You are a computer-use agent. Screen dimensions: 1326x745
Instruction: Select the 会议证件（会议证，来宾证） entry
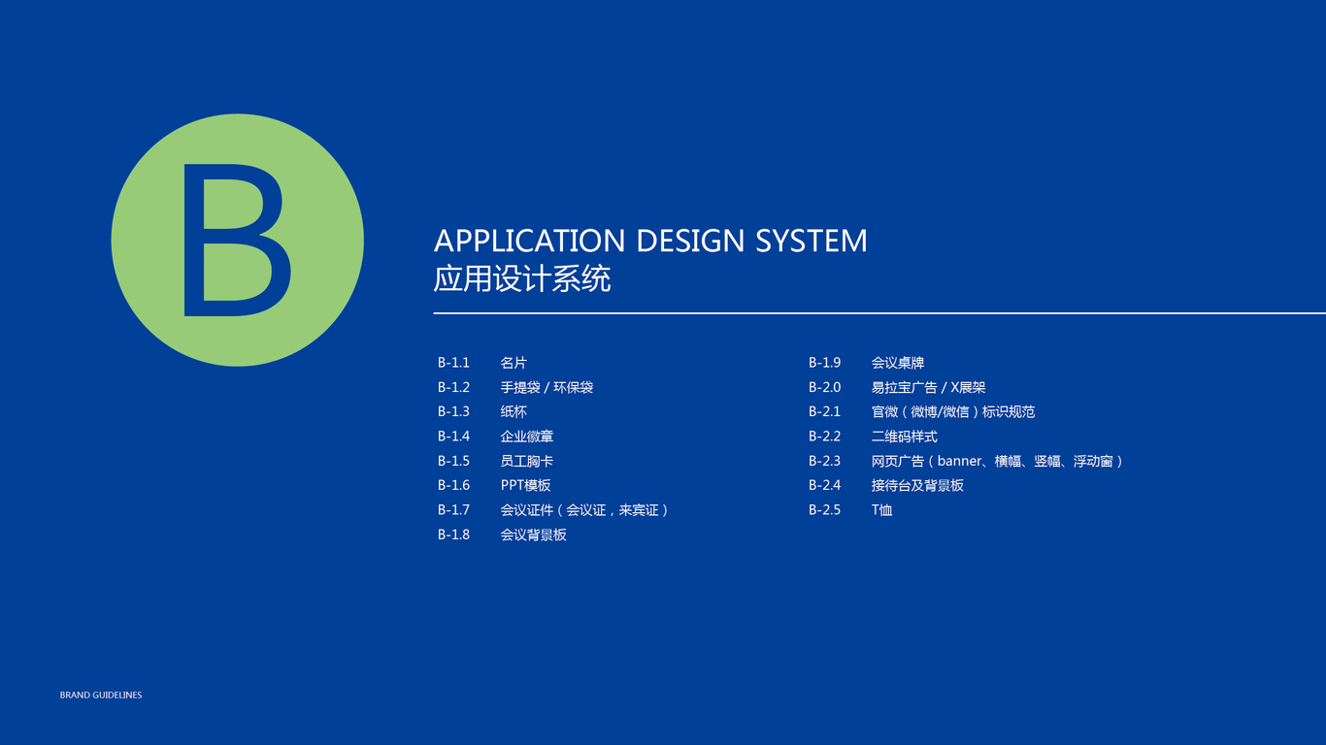tap(585, 509)
